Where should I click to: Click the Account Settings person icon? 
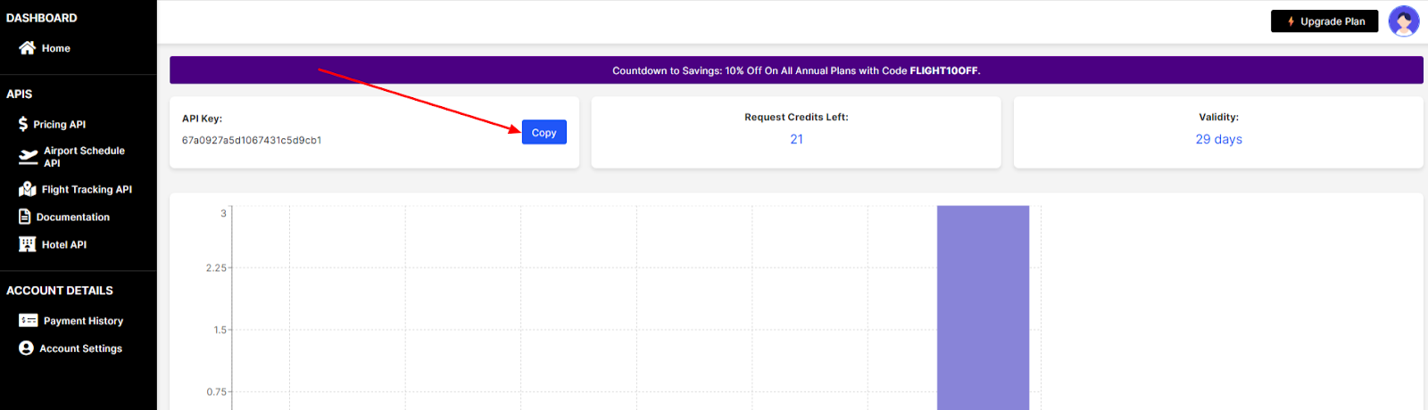pos(26,348)
